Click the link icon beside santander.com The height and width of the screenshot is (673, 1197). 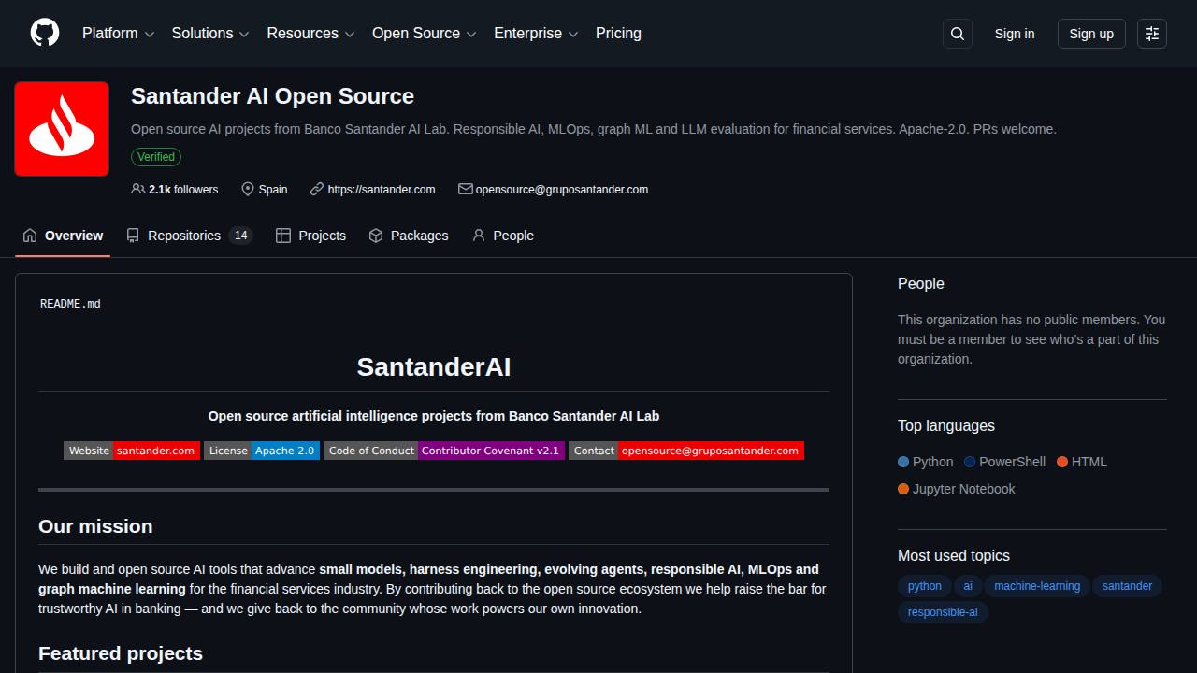[x=317, y=189]
